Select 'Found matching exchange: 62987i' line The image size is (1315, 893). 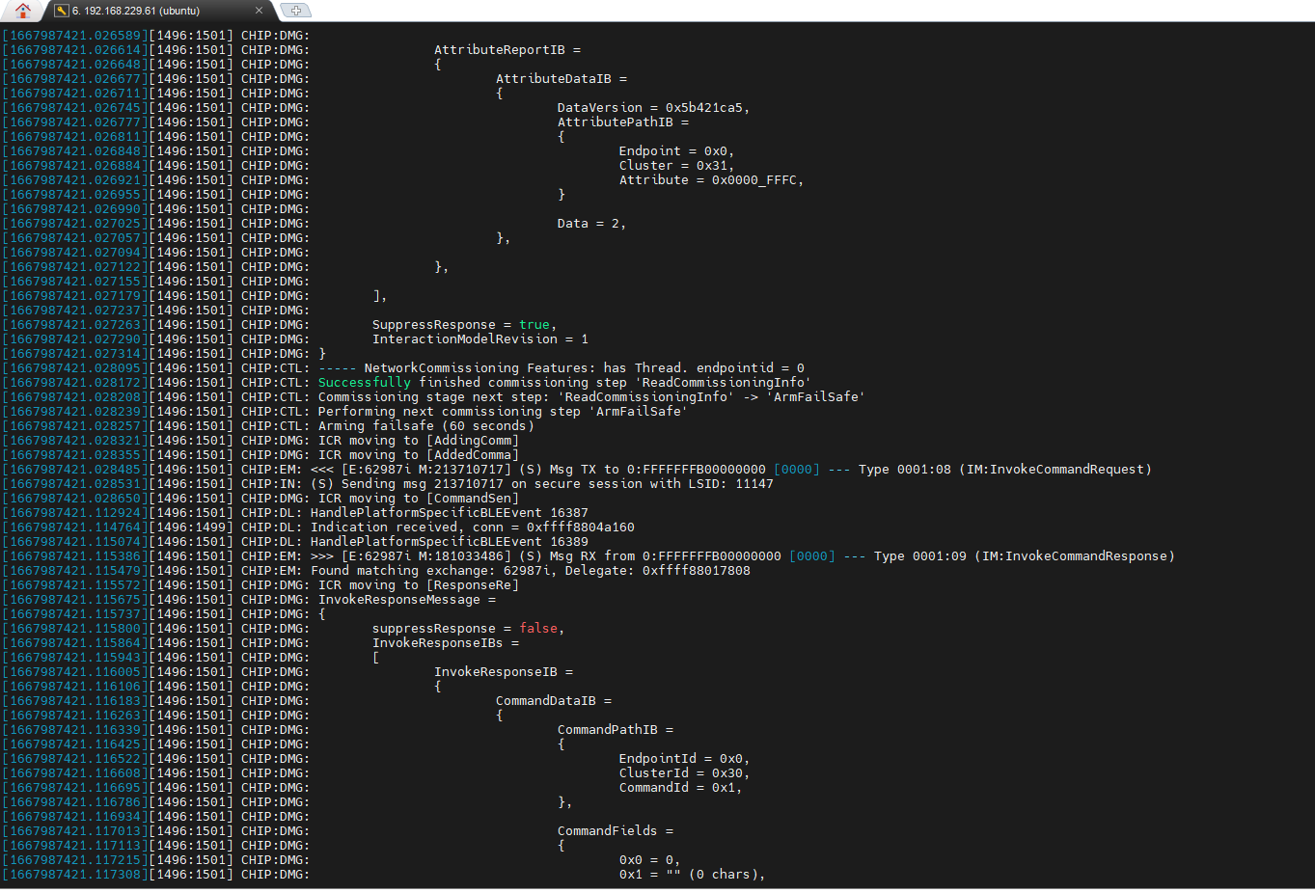click(531, 571)
